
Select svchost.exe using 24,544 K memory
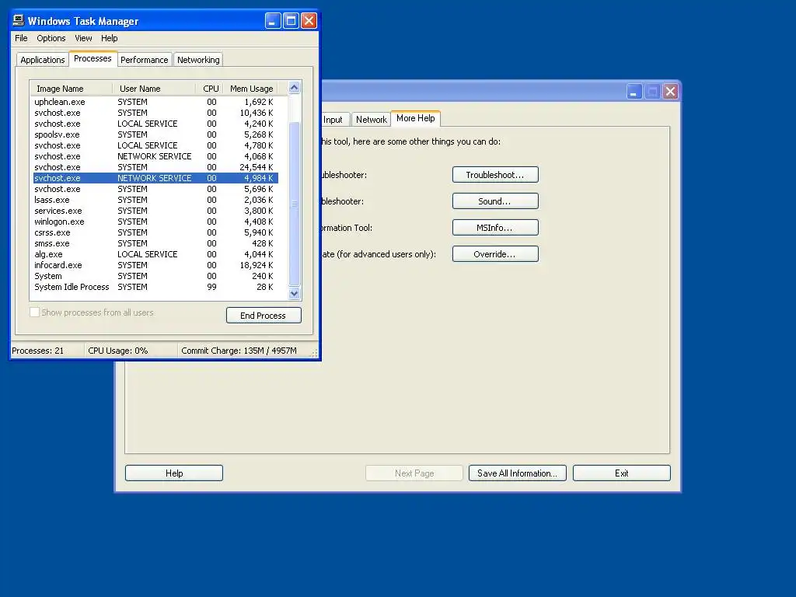[x=155, y=168]
